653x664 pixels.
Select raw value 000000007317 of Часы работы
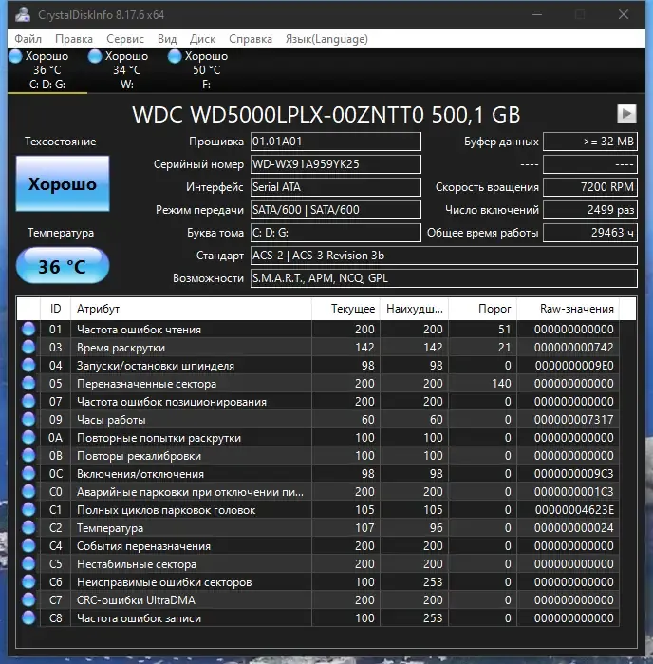point(574,420)
